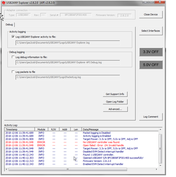Select row 'Opened USB2ANY S/N 8FC0B06F2F001400 successfully!'

coord(82,158)
